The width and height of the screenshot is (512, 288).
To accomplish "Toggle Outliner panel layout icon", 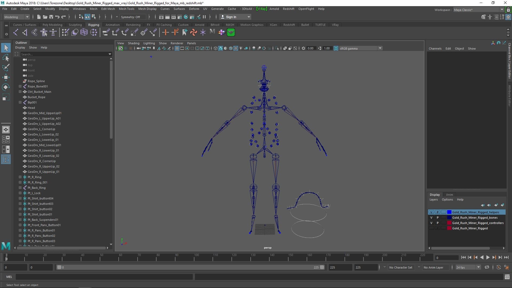I will tap(6, 159).
